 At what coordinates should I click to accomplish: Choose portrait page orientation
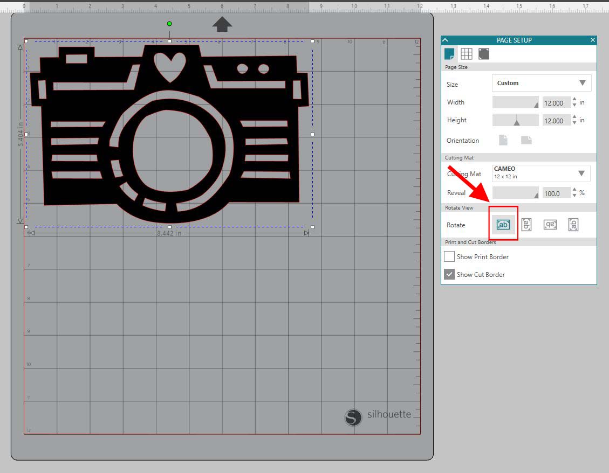[503, 140]
